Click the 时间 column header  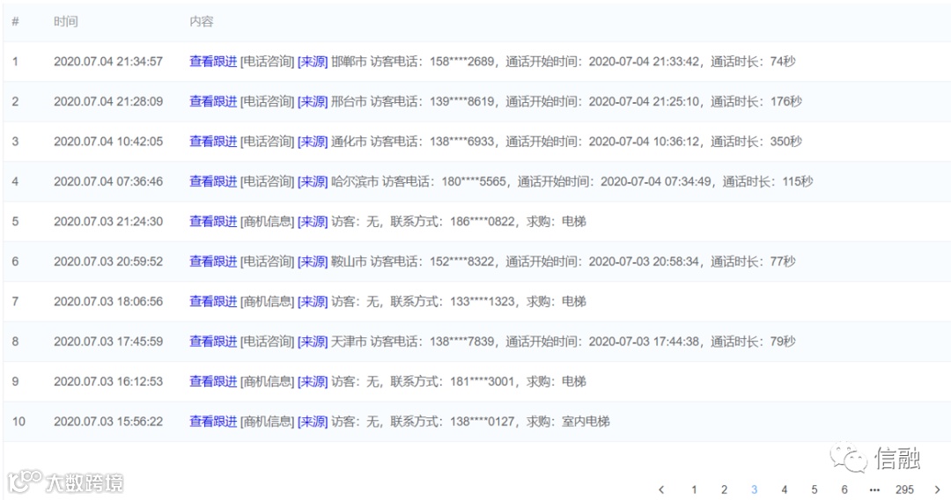click(x=65, y=21)
